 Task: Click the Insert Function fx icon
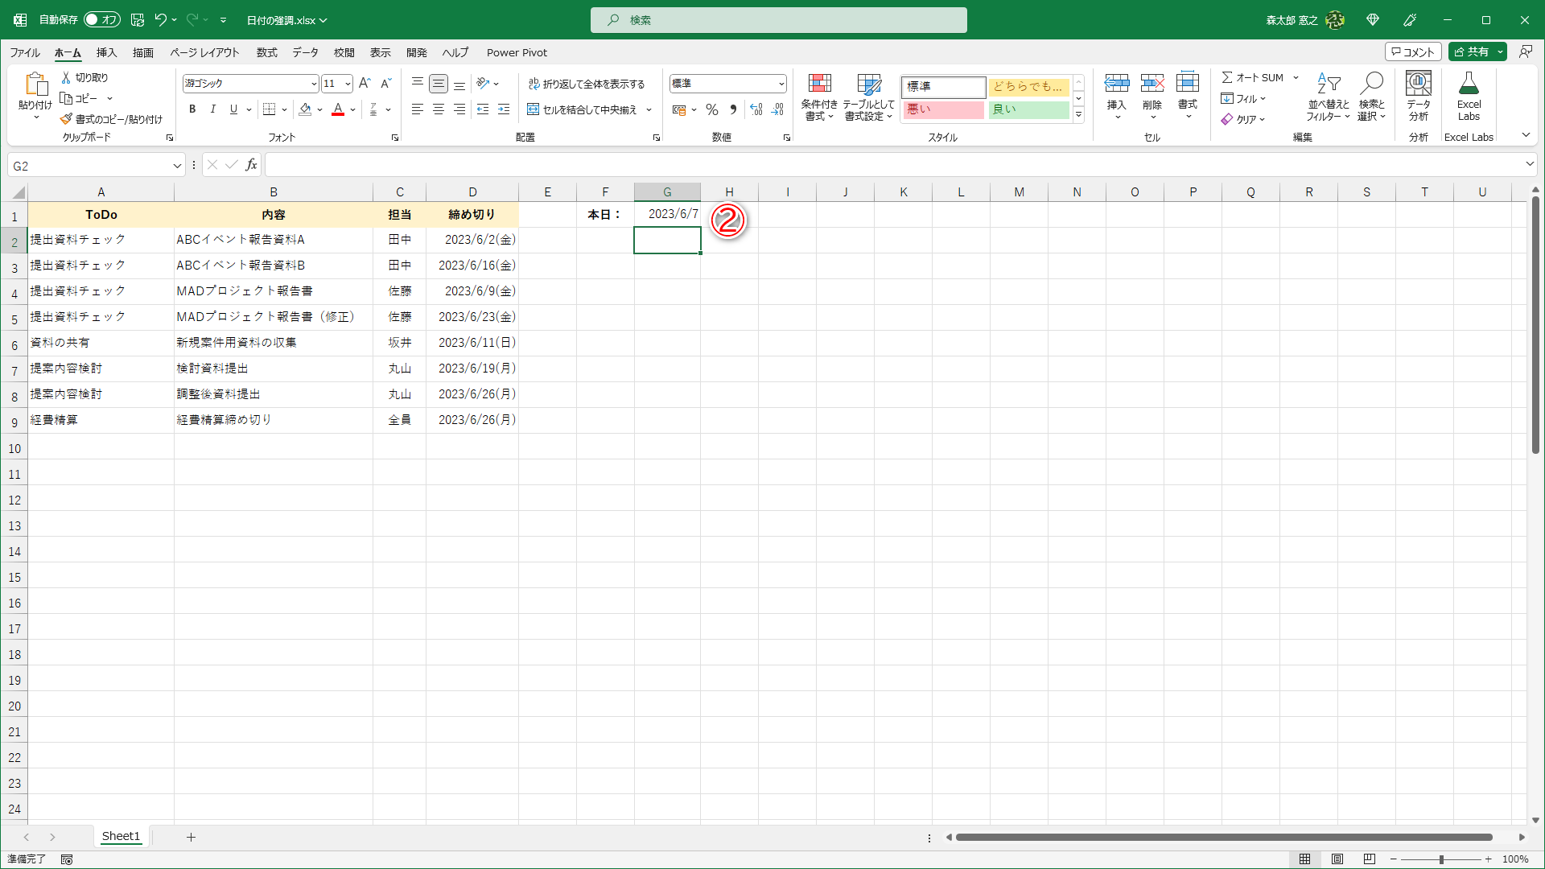click(251, 165)
